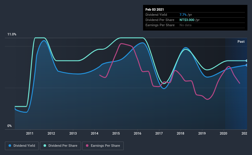Image resolution: width=252 pixels, height=155 pixels.
Task: Toggle the Dividend Yield legend series
Action: (x=22, y=146)
